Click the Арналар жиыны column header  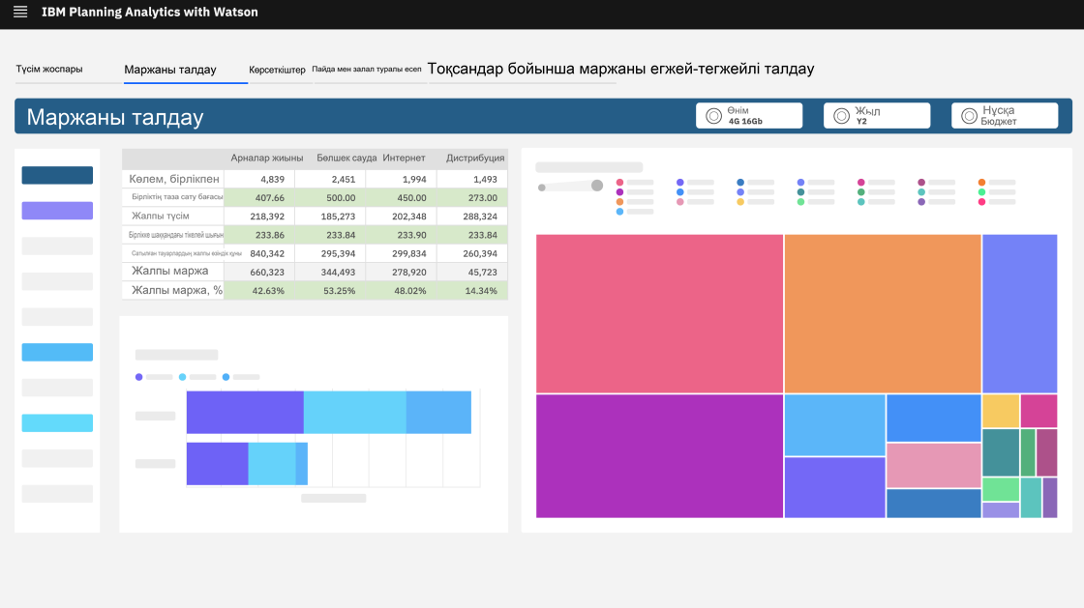[x=267, y=158]
